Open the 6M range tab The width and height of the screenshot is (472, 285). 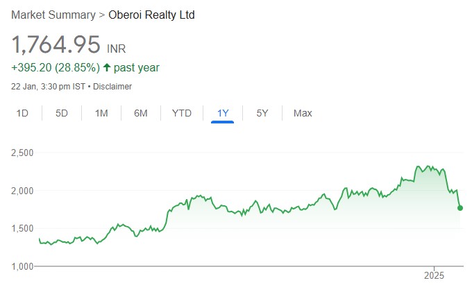click(x=141, y=113)
